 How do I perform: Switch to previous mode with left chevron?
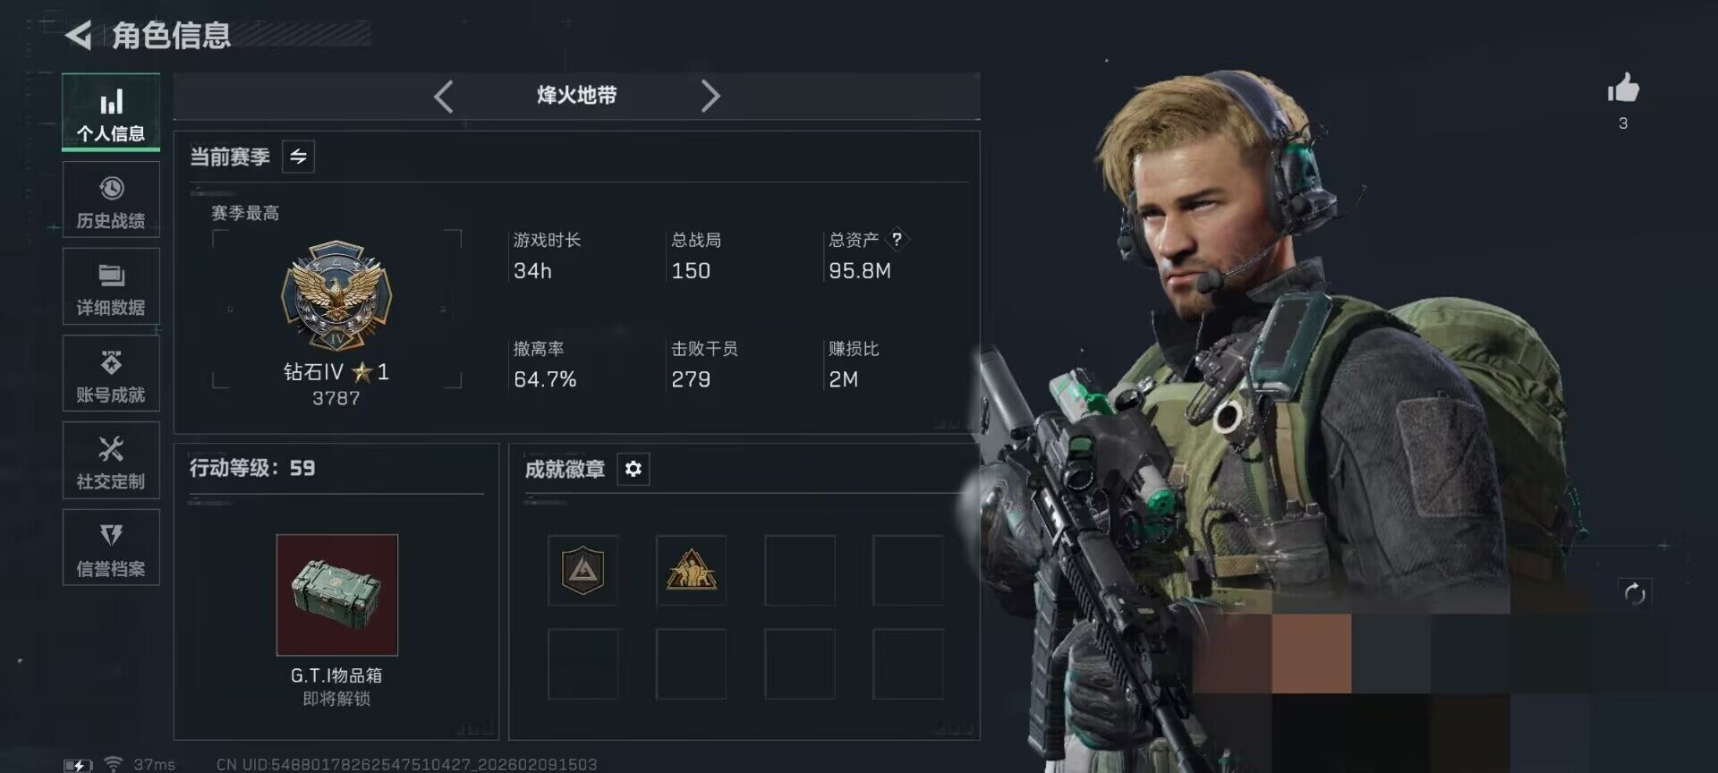tap(444, 96)
